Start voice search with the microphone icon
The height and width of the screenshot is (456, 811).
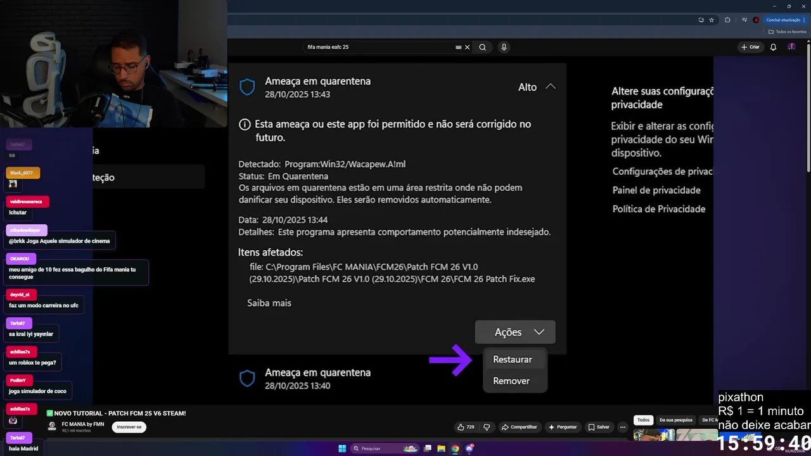tap(504, 47)
